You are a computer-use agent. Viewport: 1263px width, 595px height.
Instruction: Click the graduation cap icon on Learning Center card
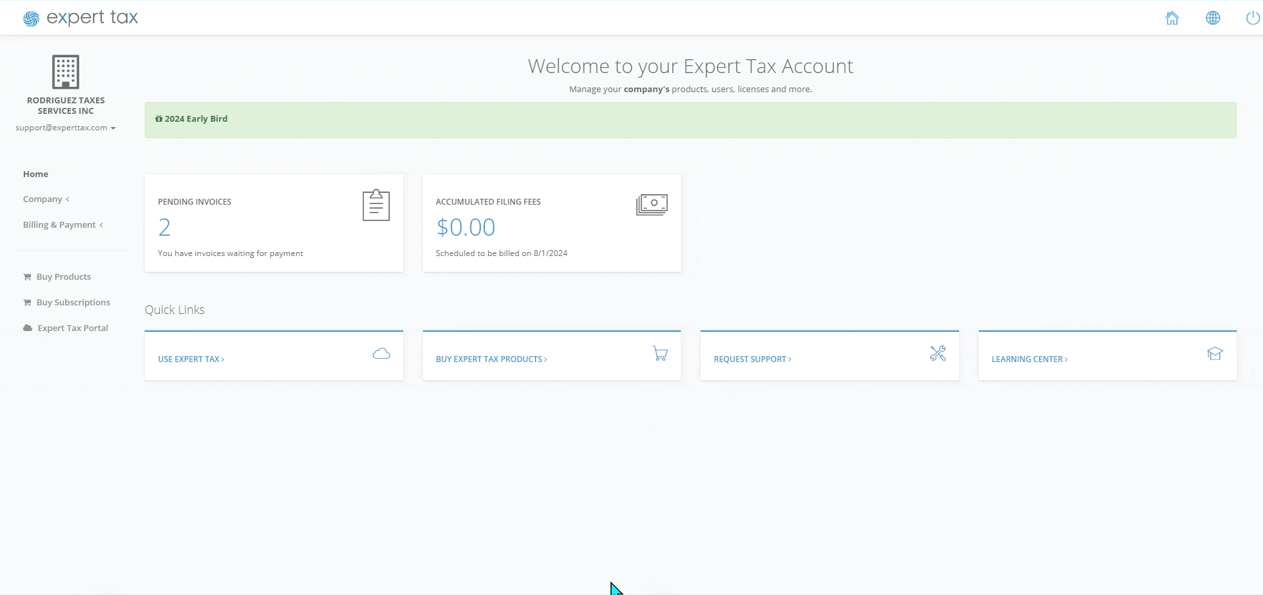(1215, 353)
